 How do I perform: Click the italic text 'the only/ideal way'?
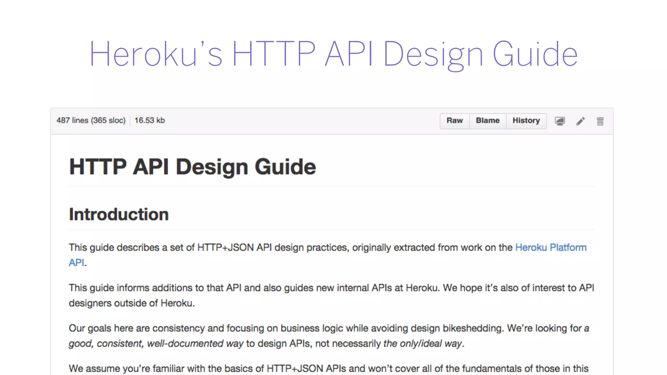tap(422, 343)
